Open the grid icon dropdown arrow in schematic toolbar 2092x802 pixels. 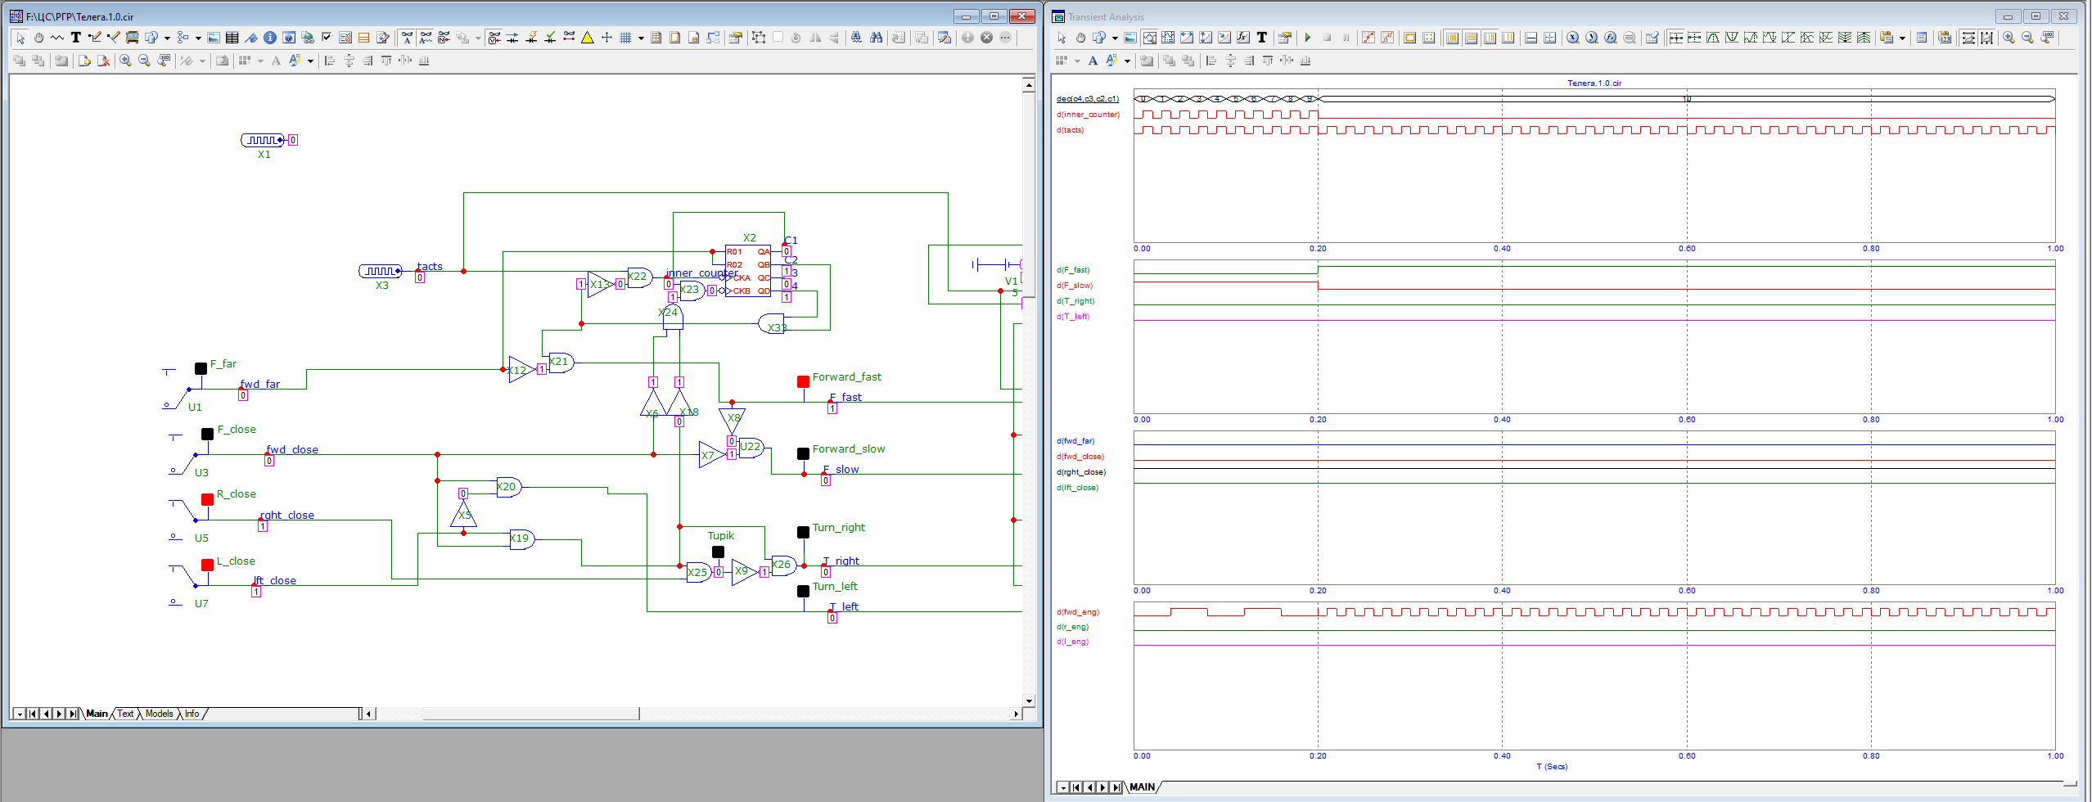click(641, 38)
